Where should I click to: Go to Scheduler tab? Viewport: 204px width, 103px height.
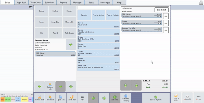pos(49,3)
